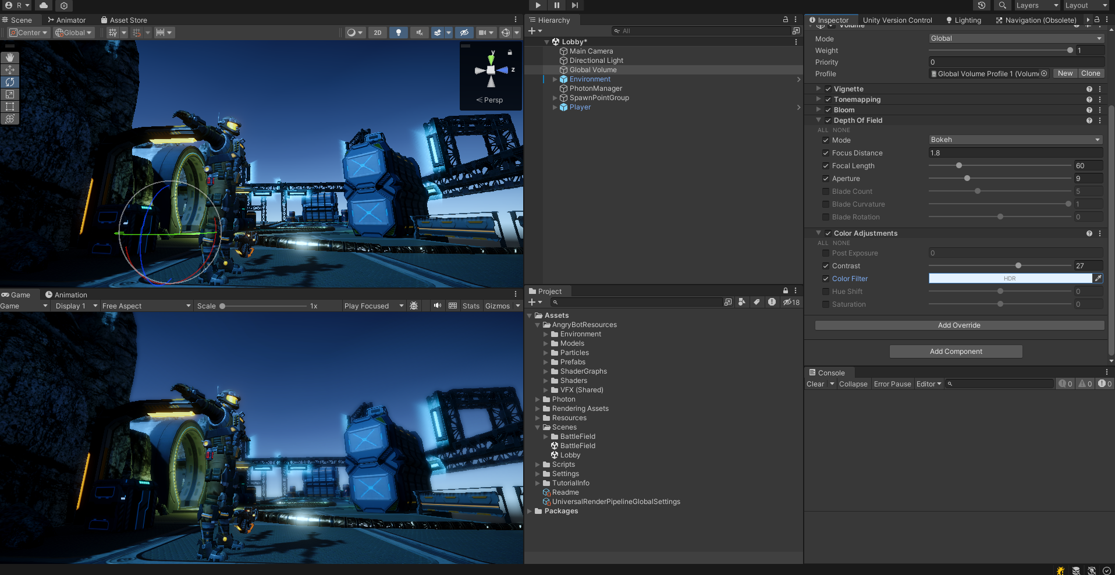Enable the Post Exposure checkbox
Image resolution: width=1115 pixels, height=575 pixels.
[826, 253]
